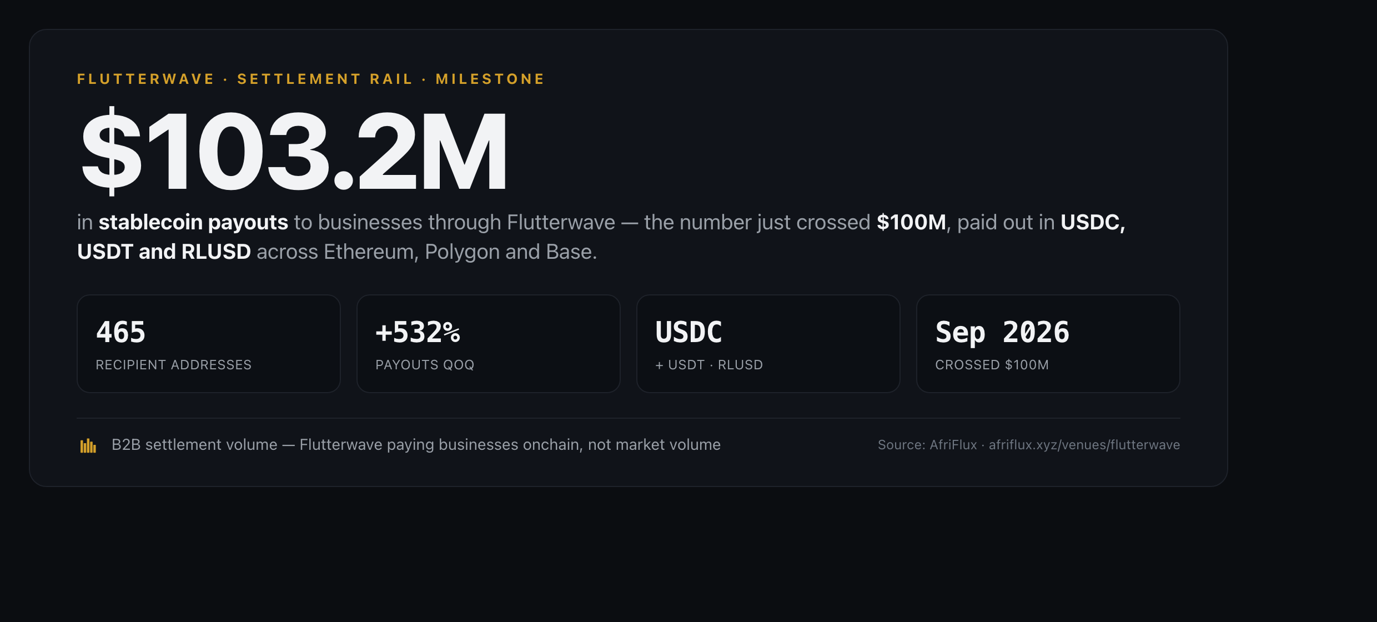
Task: Select the USDC stablecoin card
Action: click(768, 344)
